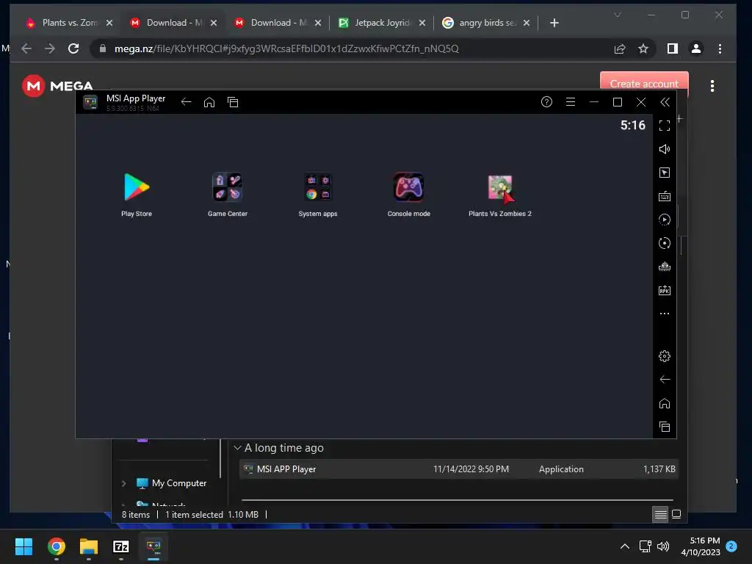This screenshot has height=564, width=752.
Task: Open File Explorer from the taskbar
Action: click(x=89, y=546)
